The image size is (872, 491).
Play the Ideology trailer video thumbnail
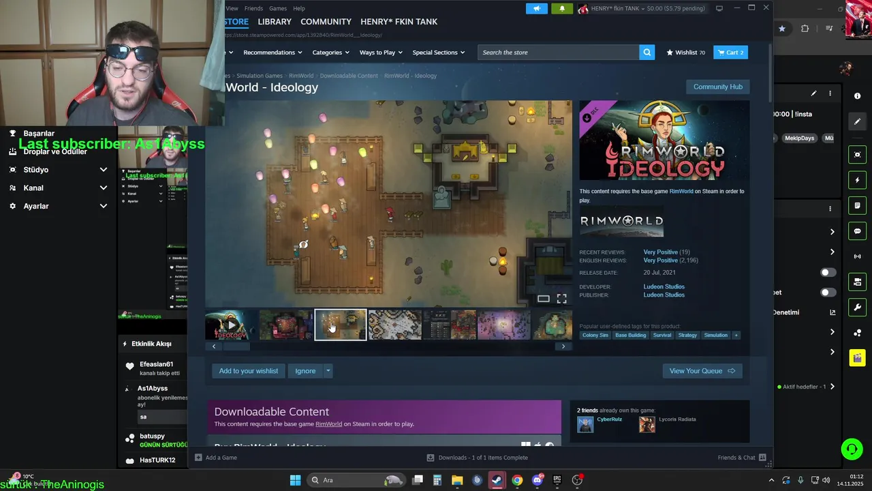(x=231, y=325)
